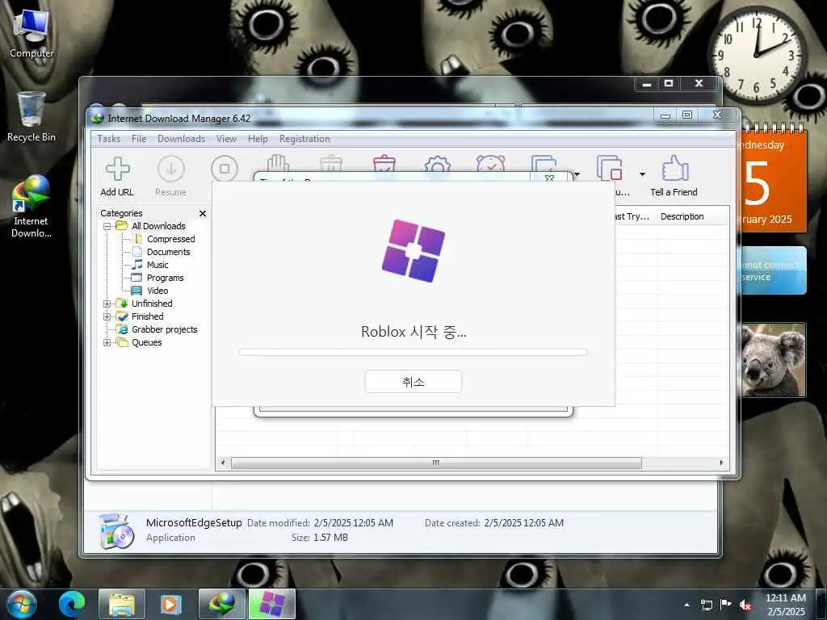Click the Grabber projects icon
827x620 pixels.
[x=122, y=329]
